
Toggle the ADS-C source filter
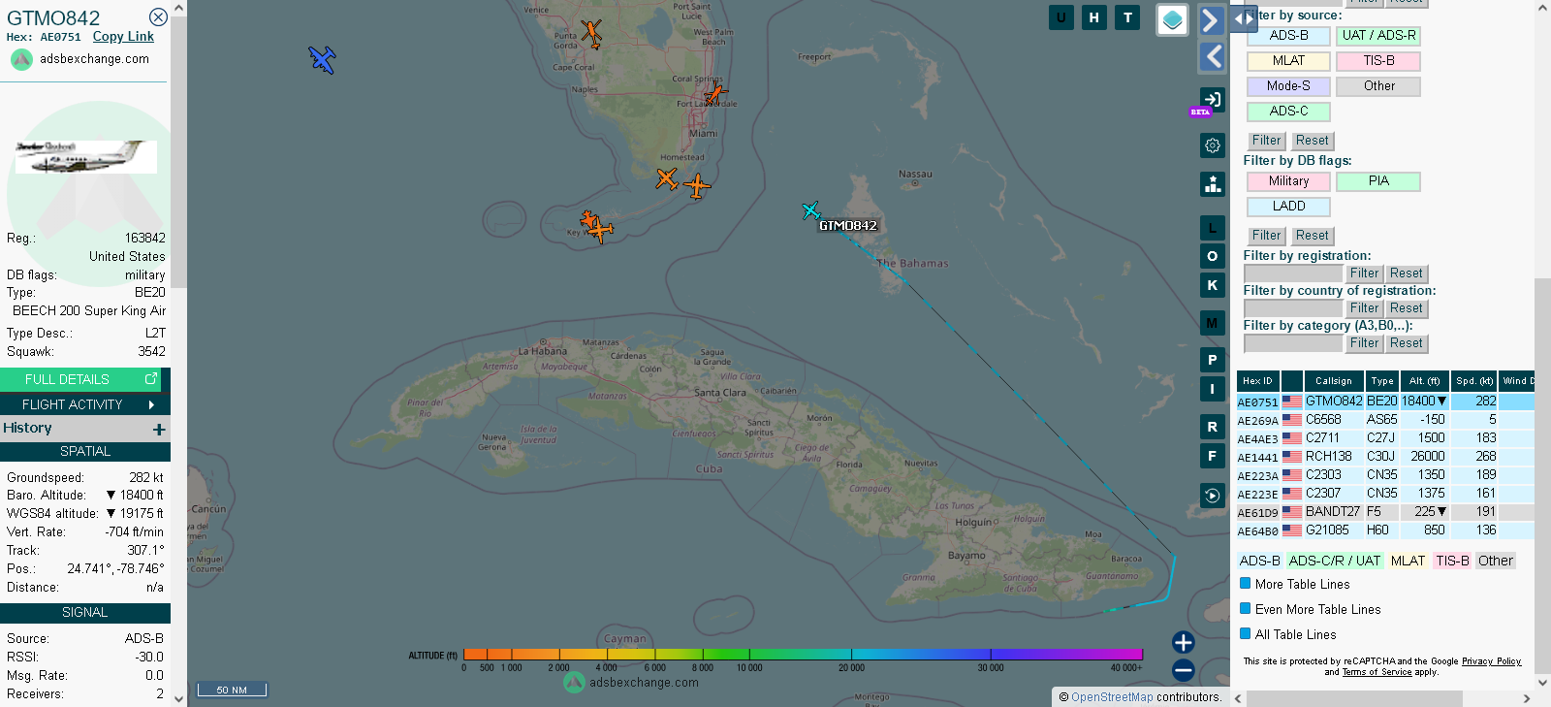[1288, 112]
